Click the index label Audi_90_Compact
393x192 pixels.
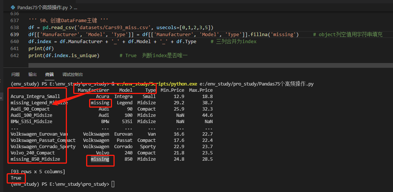[x=30, y=109]
